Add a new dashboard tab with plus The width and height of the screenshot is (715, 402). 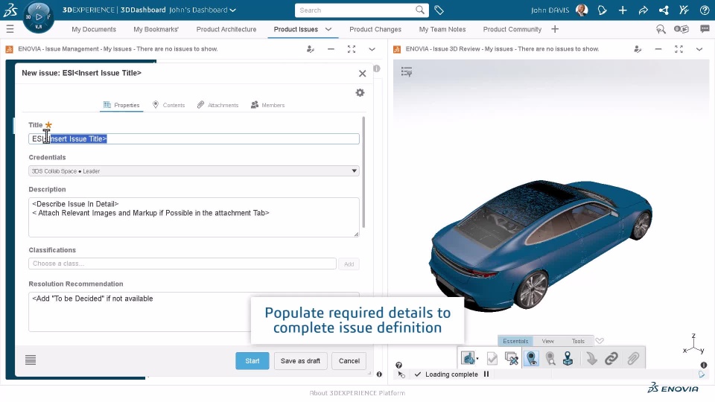click(x=555, y=29)
